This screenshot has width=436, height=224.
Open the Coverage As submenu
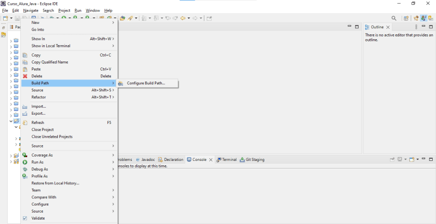[70, 155]
